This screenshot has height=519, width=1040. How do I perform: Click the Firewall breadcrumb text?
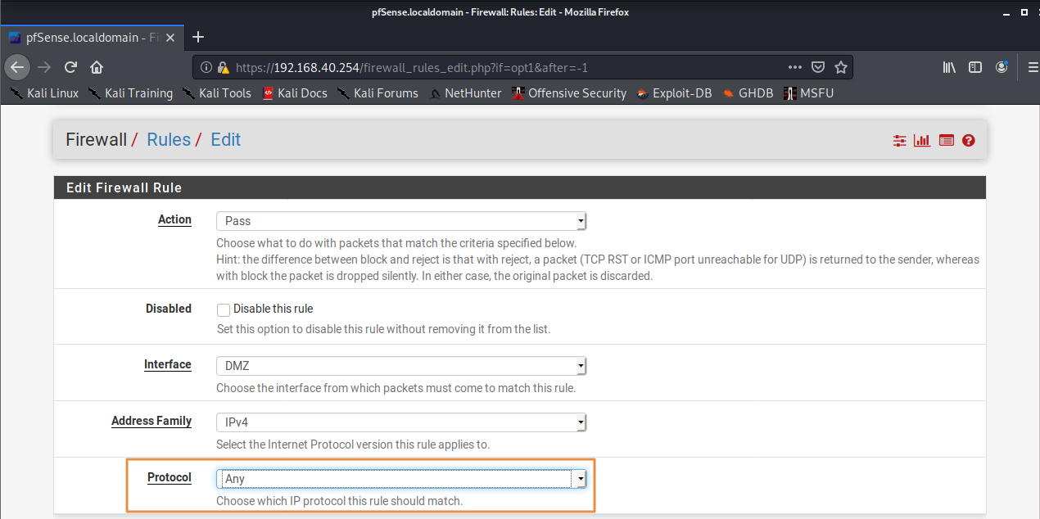[x=97, y=139]
